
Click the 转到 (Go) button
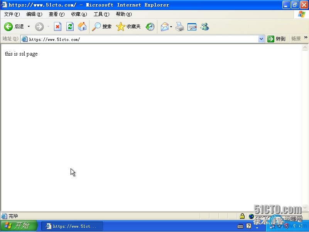(x=277, y=39)
